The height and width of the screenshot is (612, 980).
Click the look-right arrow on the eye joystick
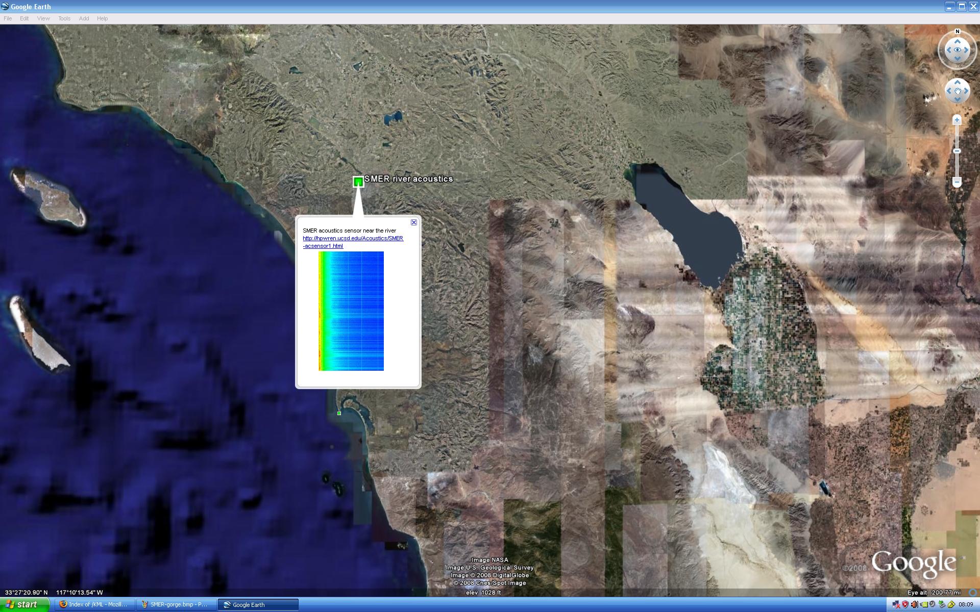[x=966, y=50]
